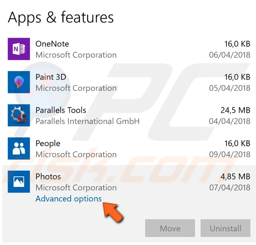Select the Parallels Tools entry name
The height and width of the screenshot is (245, 256).
click(x=61, y=110)
